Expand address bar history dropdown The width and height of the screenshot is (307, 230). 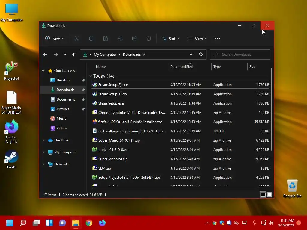click(191, 55)
